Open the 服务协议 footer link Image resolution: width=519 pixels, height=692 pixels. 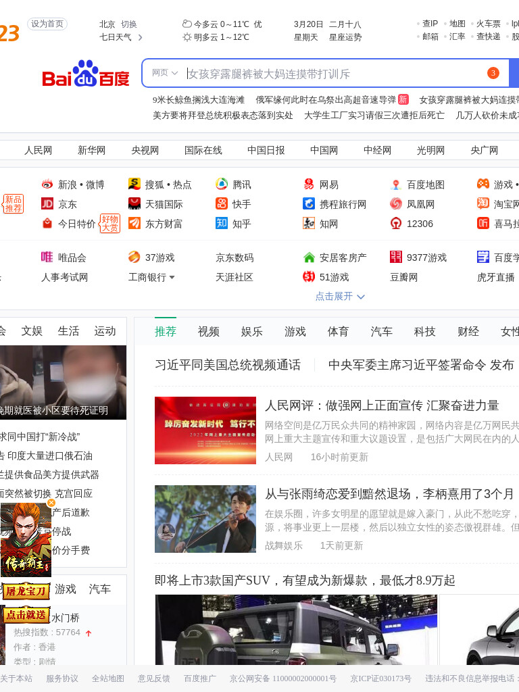coord(61,678)
